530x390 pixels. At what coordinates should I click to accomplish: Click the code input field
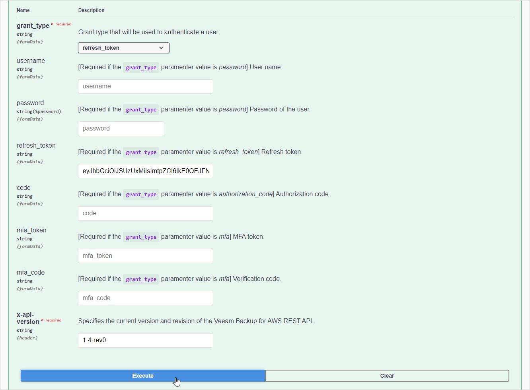pos(145,213)
